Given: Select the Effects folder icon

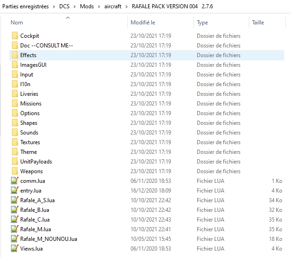Looking at the screenshot, I should pos(15,55).
